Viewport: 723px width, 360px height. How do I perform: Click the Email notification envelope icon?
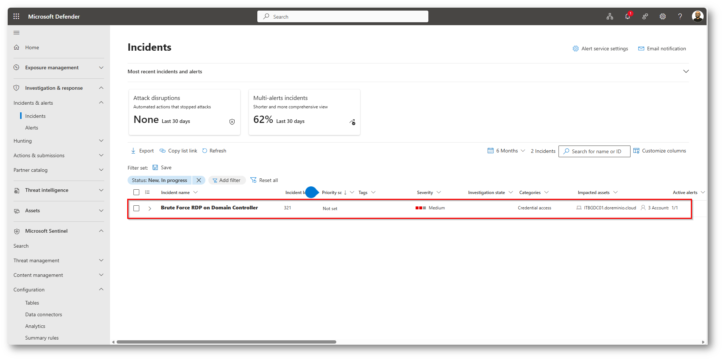[641, 49]
